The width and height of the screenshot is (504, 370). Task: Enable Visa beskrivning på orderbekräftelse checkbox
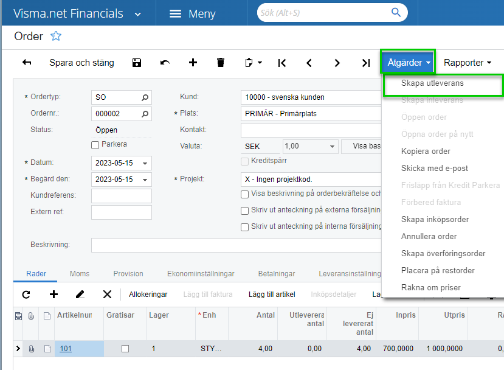pos(244,194)
